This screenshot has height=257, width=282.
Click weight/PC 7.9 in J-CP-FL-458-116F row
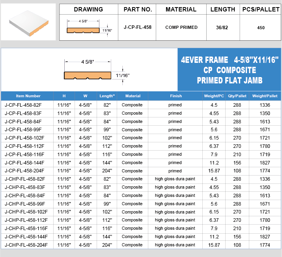(214, 155)
